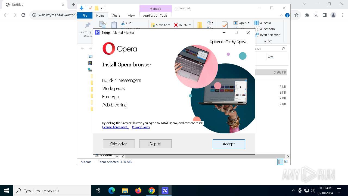Click Pin to Quick access icon
Screen dimensions: 348x196
(x=88, y=26)
